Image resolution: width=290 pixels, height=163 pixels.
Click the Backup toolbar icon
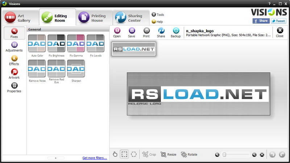(176, 33)
